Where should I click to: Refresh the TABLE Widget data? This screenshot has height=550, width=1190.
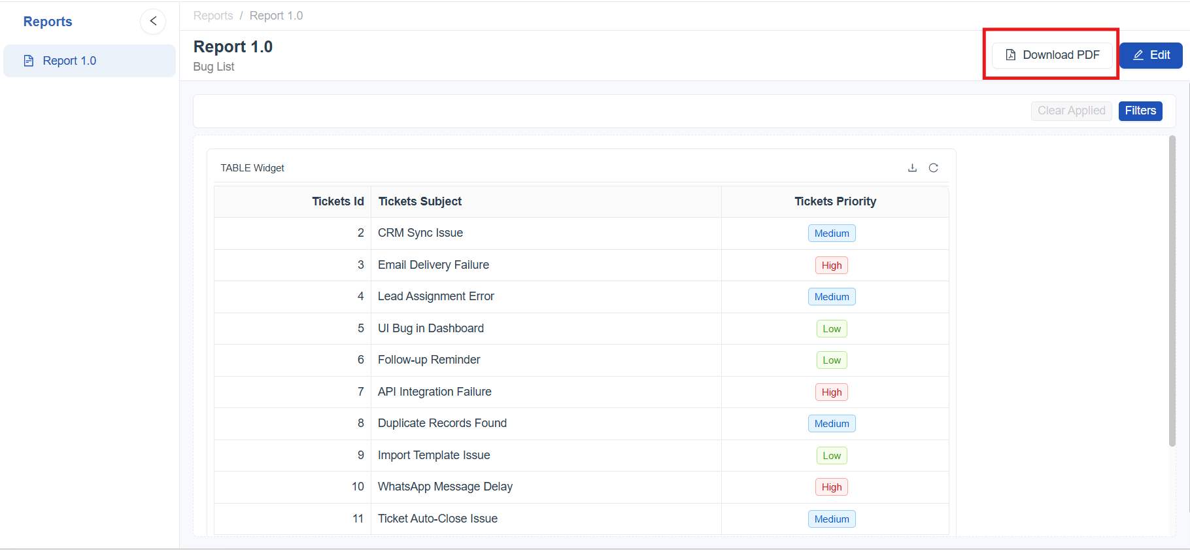pos(933,168)
